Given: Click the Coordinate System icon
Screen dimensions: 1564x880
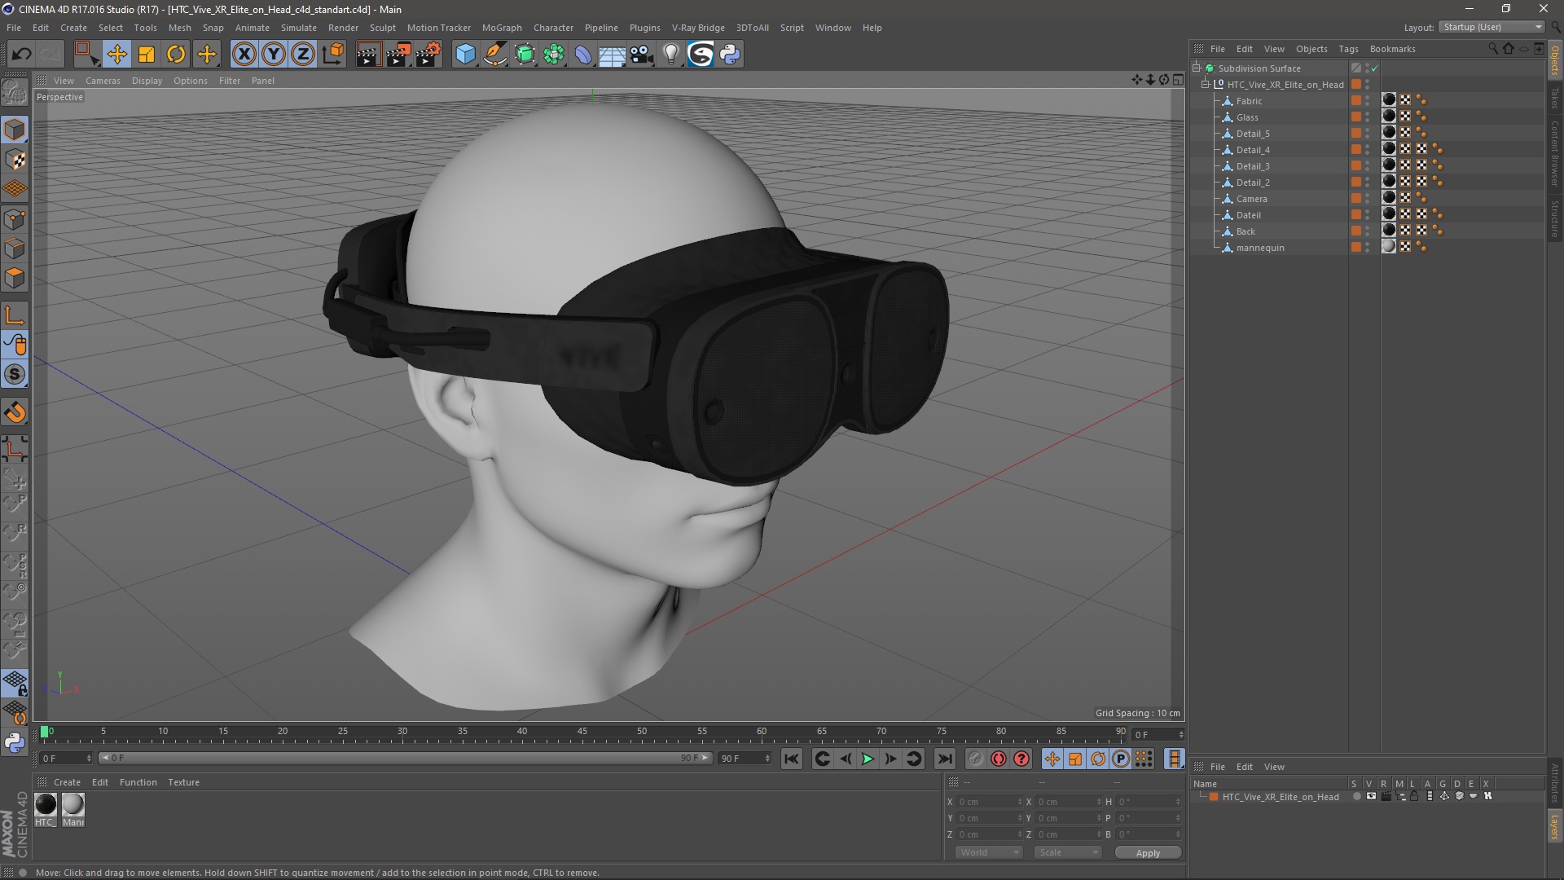Looking at the screenshot, I should [332, 55].
